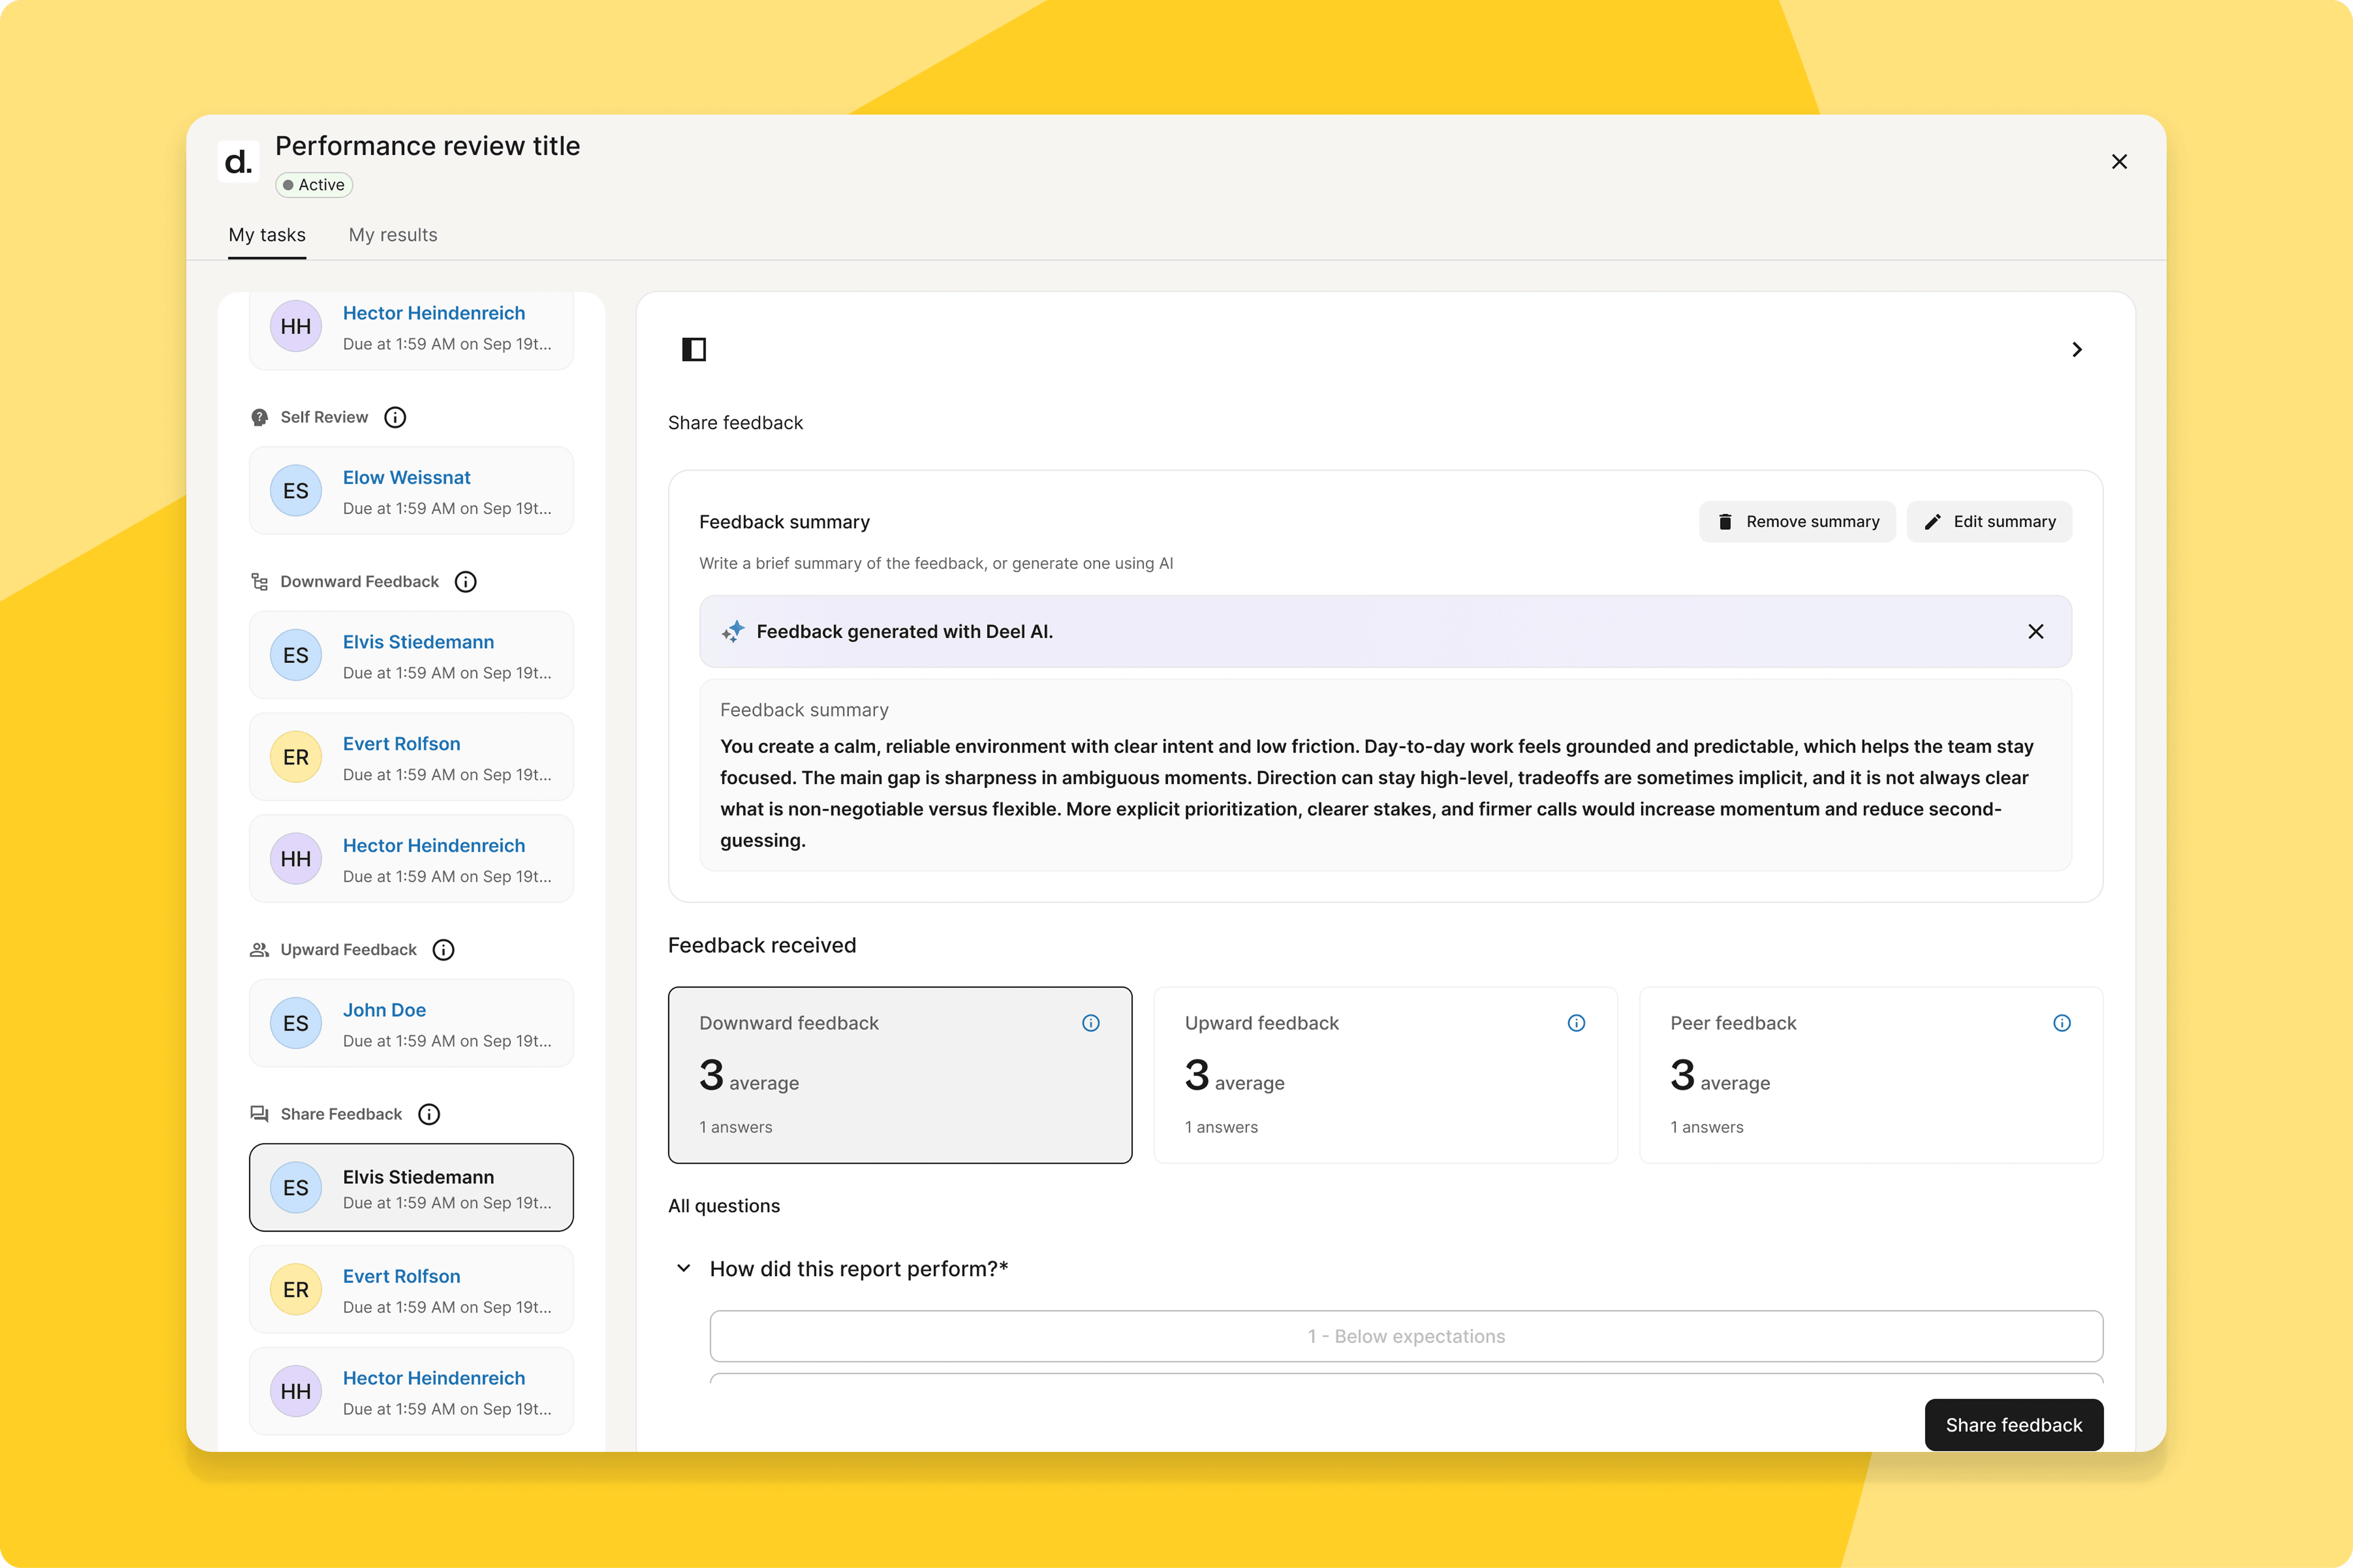The width and height of the screenshot is (2353, 1568).
Task: Click the Self Review section icon
Action: (x=260, y=417)
